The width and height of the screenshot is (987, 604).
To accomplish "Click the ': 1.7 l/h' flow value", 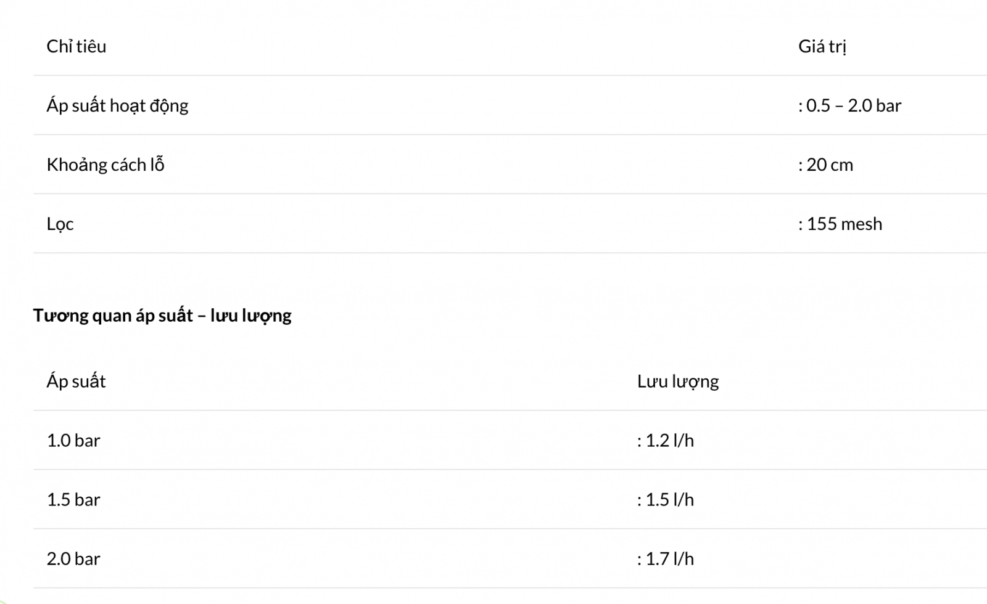I will click(x=666, y=559).
